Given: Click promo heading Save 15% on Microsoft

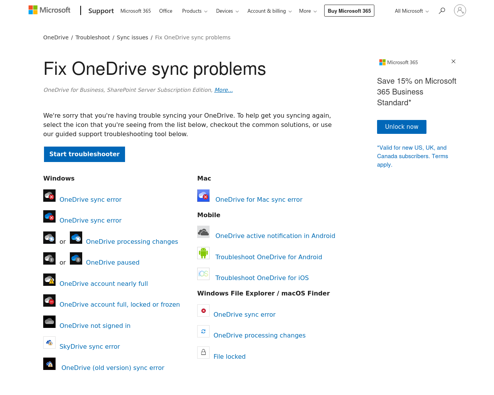Looking at the screenshot, I should tap(417, 92).
